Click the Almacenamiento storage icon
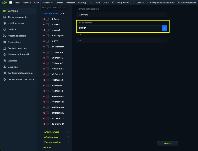This screenshot has width=198, height=151. click(x=5, y=17)
